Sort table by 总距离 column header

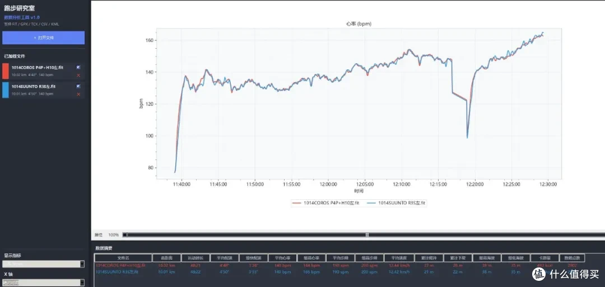[167, 258]
